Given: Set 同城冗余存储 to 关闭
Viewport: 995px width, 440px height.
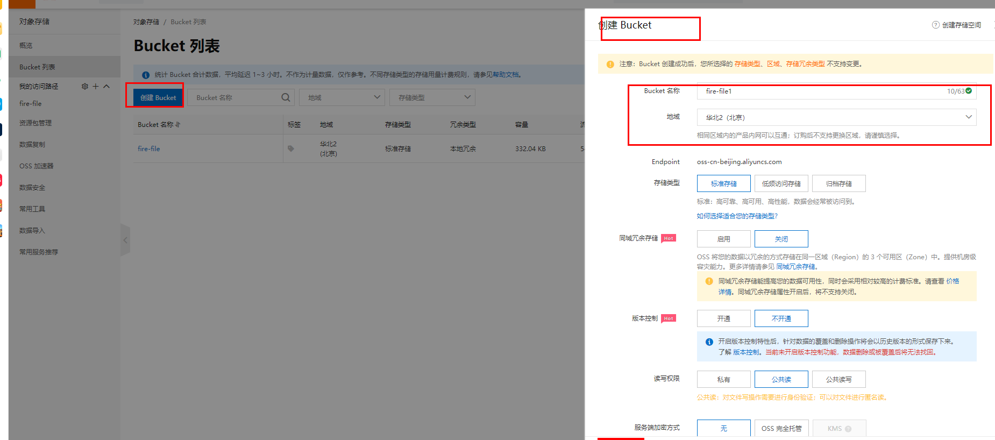Looking at the screenshot, I should point(781,239).
